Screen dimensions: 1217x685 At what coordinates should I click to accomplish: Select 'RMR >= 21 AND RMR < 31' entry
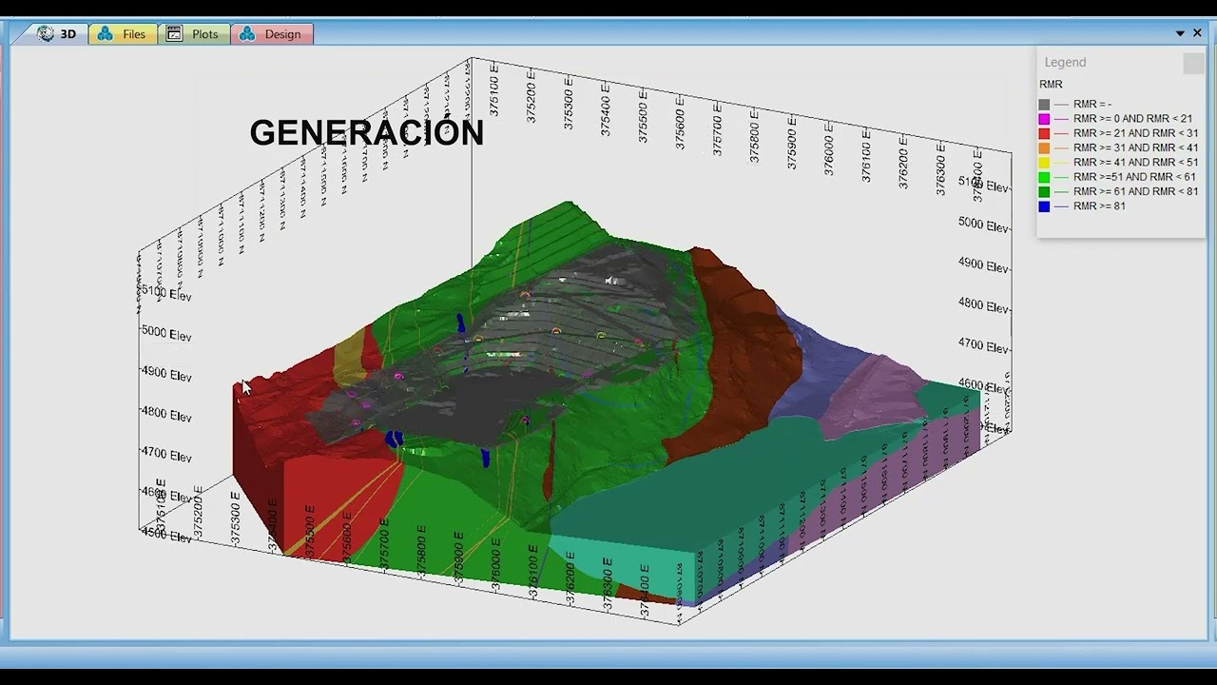pos(1136,133)
